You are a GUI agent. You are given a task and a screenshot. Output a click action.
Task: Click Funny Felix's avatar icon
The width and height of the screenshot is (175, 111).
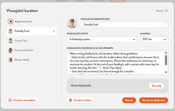click(x=10, y=41)
